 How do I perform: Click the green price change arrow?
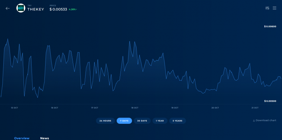[76, 9]
